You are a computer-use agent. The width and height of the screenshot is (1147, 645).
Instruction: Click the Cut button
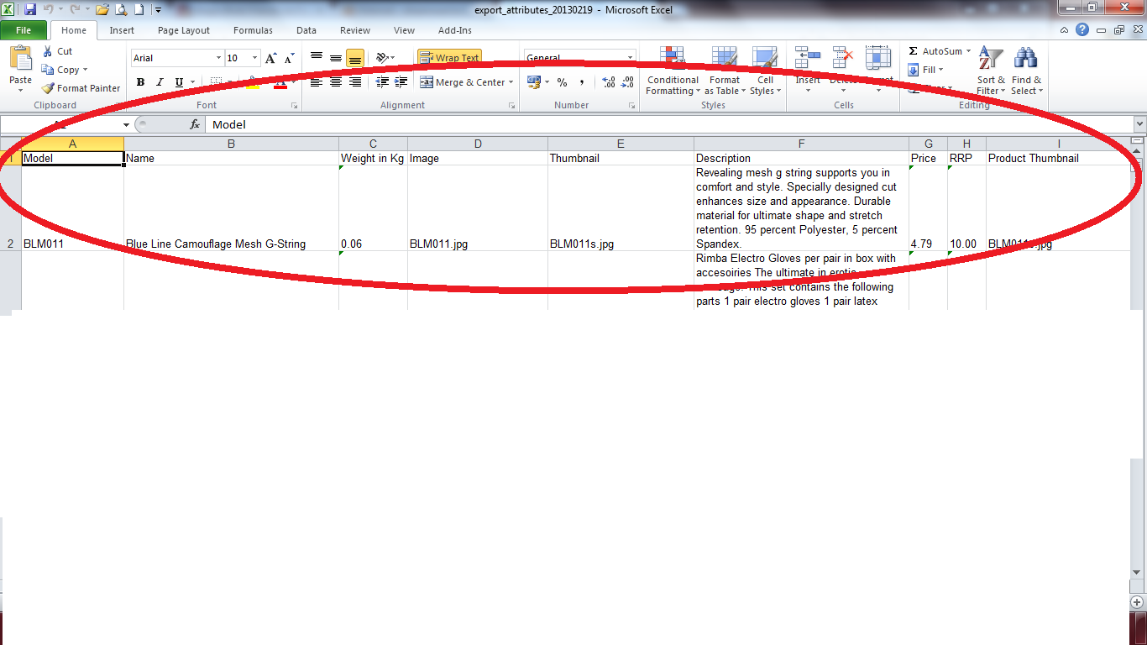57,51
